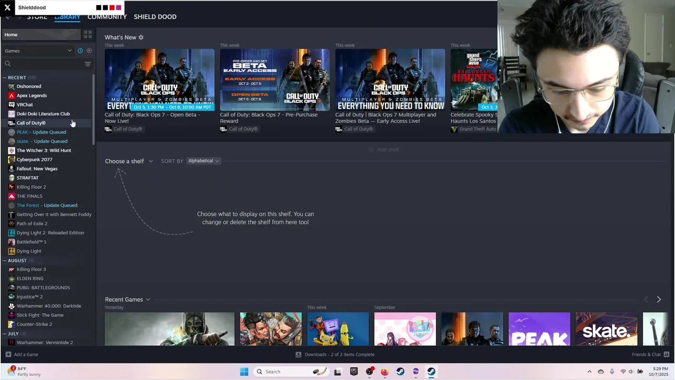
Task: Click the Add shelf plus icon
Action: (x=371, y=150)
